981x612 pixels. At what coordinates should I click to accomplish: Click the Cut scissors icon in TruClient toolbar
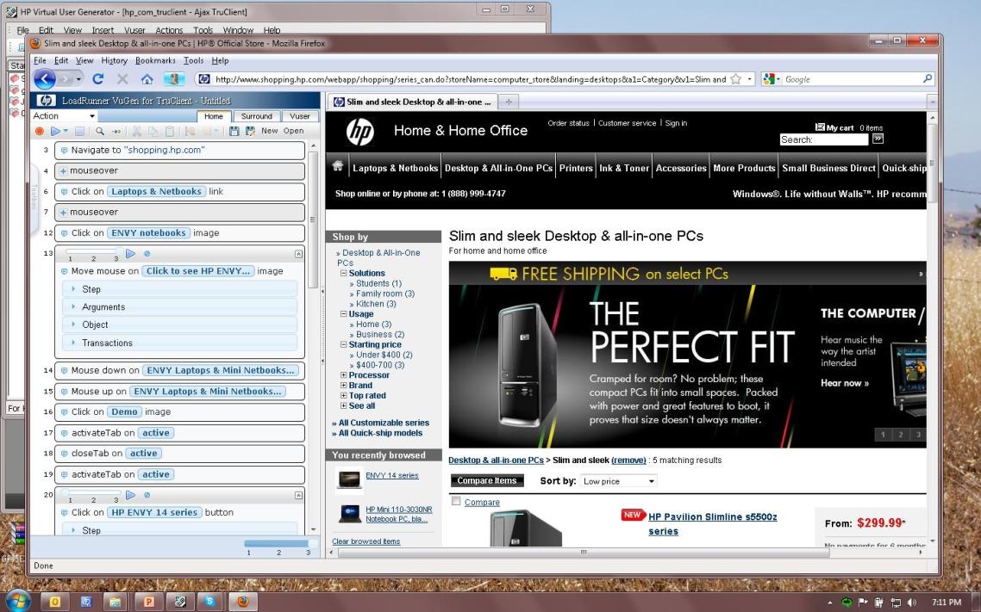pyautogui.click(x=136, y=131)
